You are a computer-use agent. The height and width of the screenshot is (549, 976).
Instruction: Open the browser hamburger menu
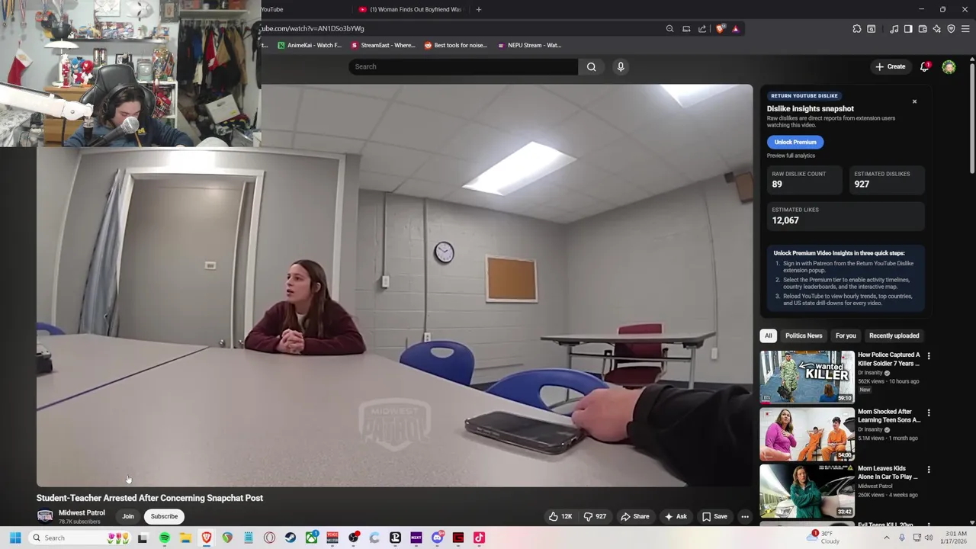[x=965, y=29]
